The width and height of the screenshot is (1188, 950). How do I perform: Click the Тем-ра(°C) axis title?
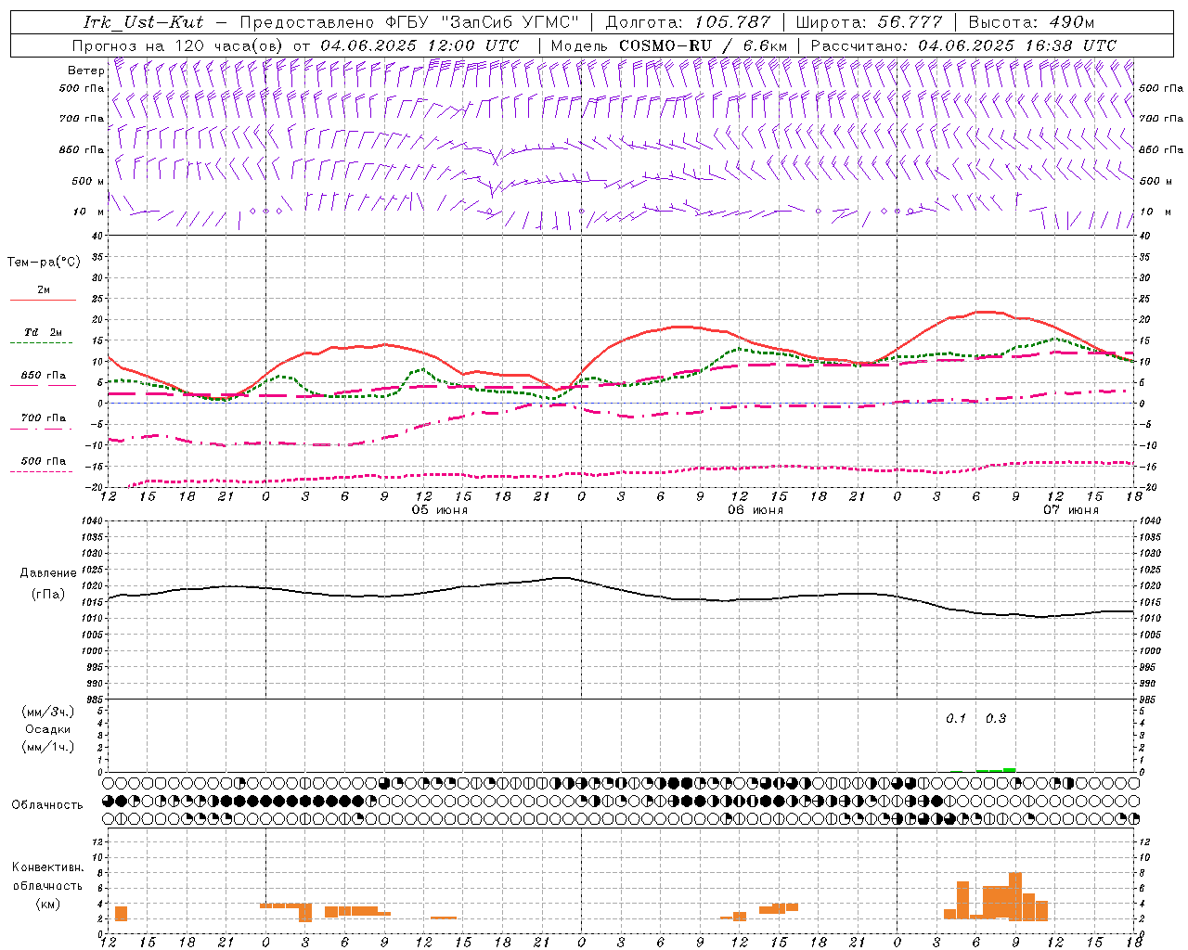tap(44, 263)
